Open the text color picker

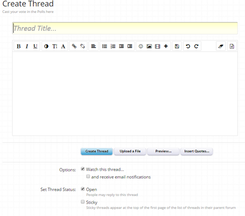click(x=46, y=46)
